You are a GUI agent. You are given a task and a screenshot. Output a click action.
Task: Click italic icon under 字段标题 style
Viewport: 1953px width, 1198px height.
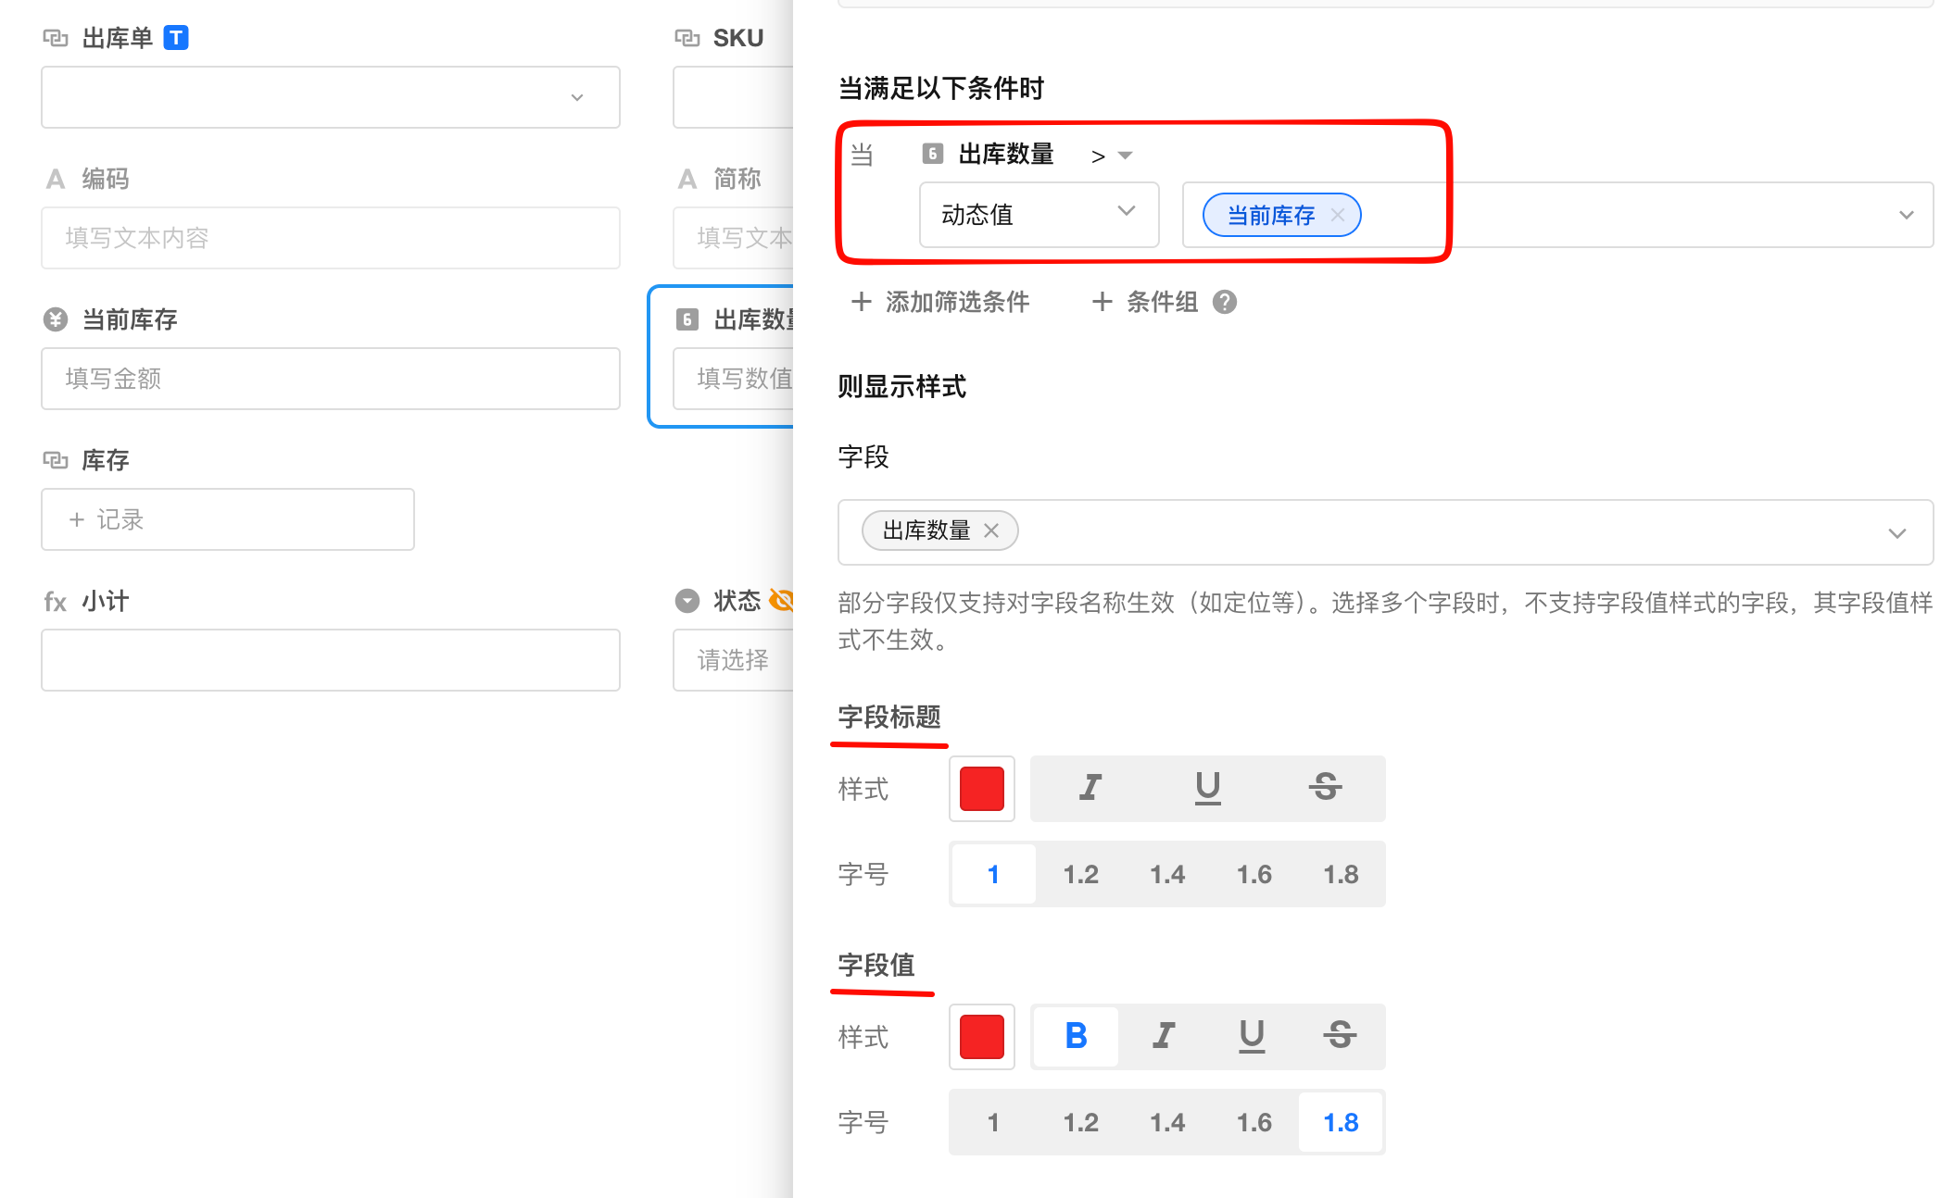1090,788
